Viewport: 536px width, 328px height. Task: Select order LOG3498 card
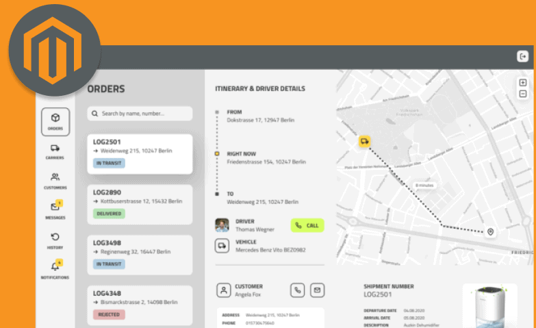point(140,255)
